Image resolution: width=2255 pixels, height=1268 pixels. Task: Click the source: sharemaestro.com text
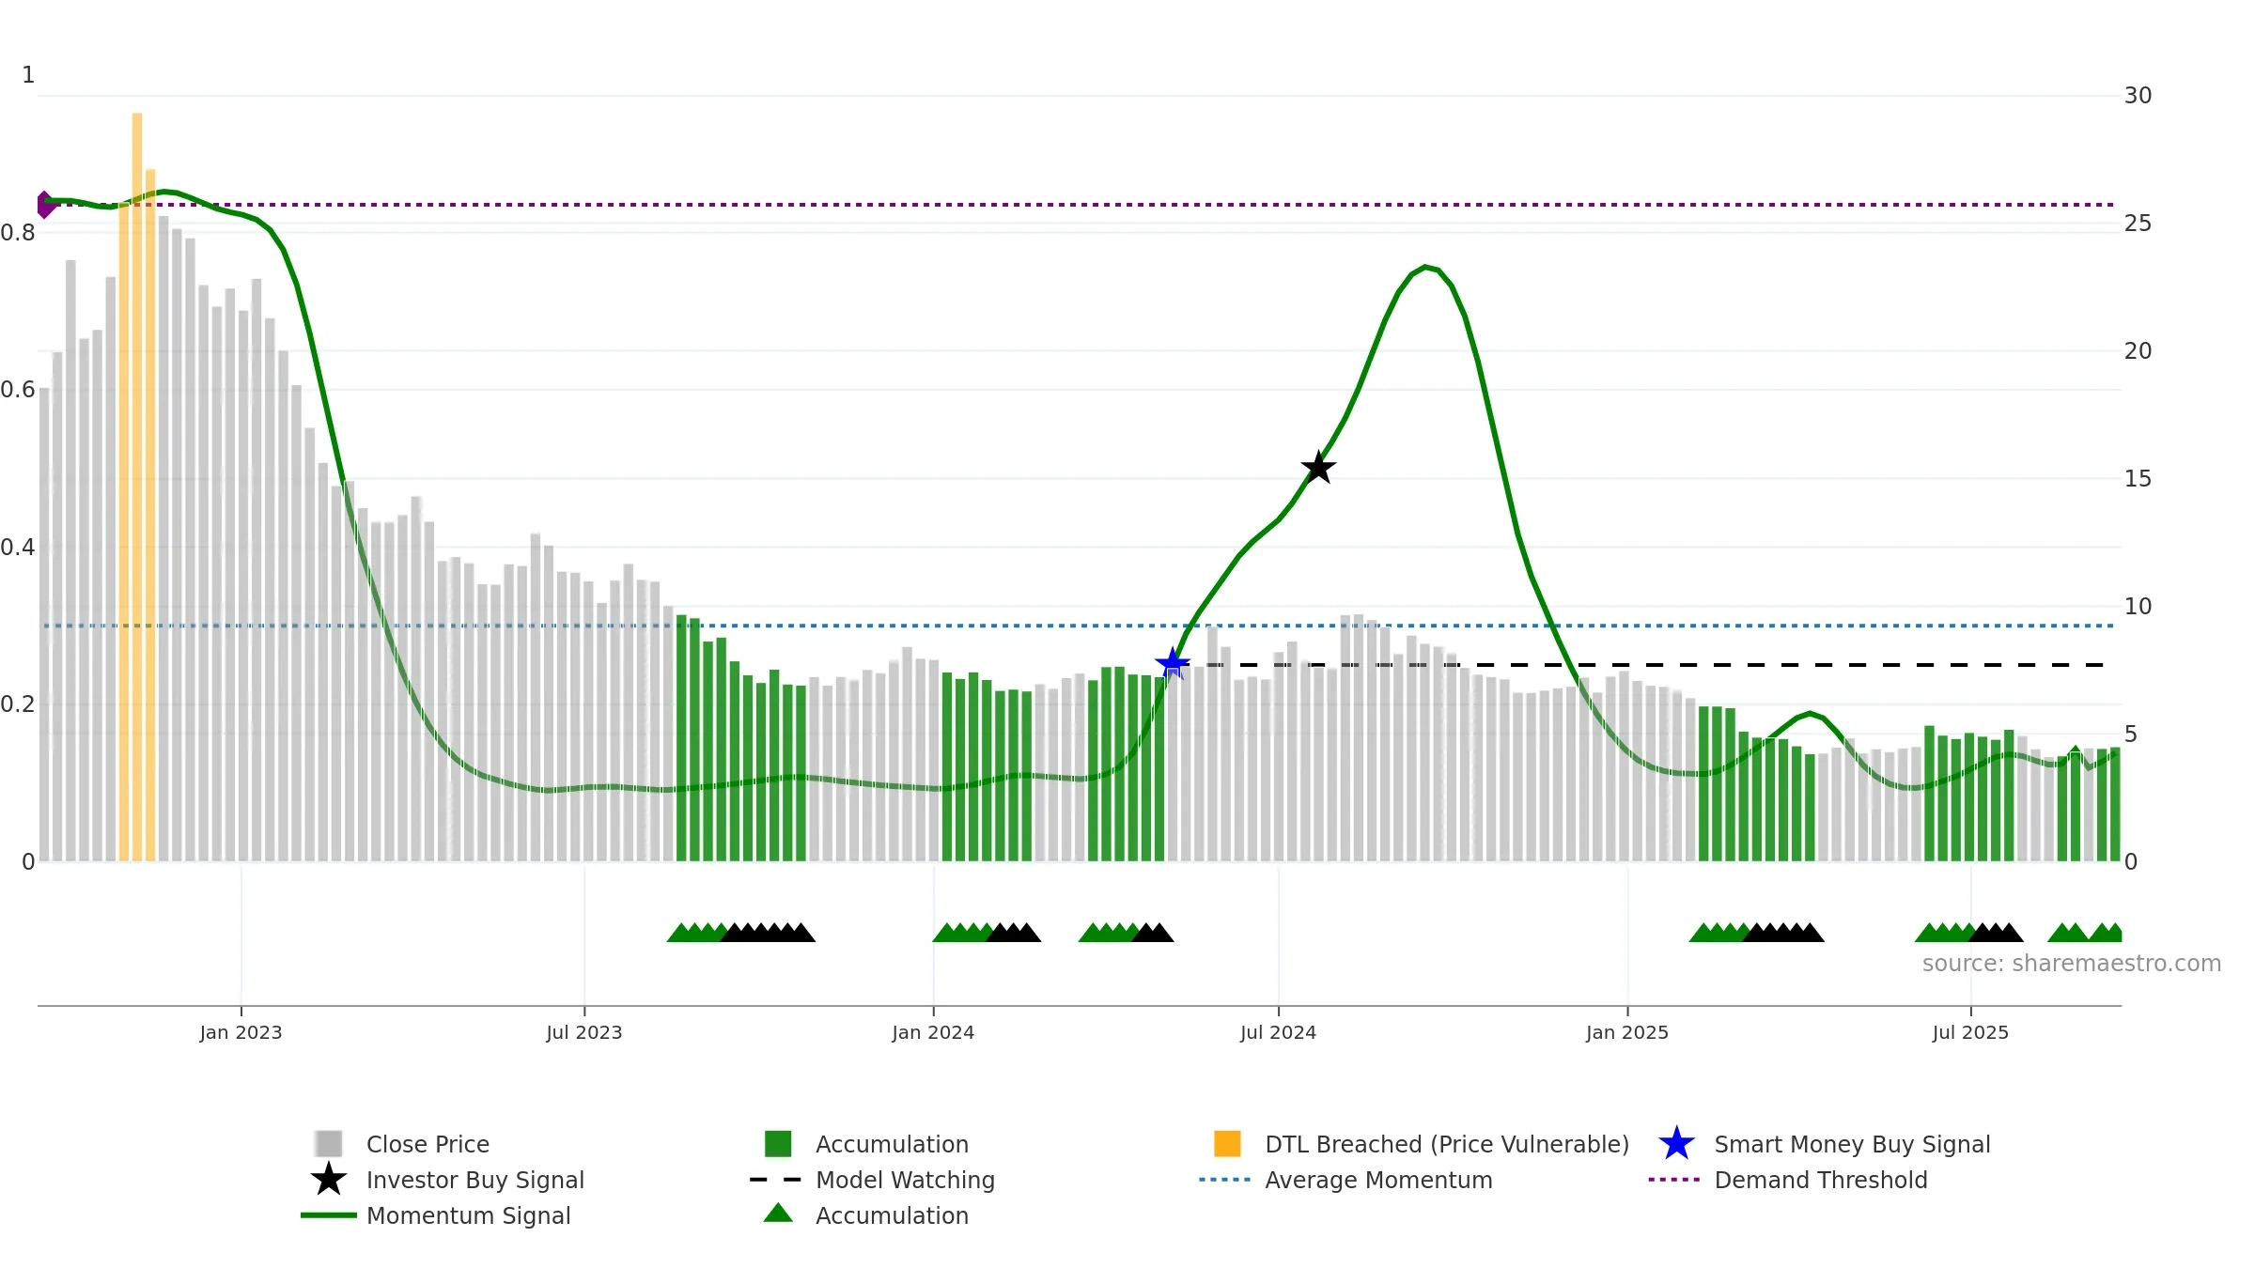(x=2072, y=964)
